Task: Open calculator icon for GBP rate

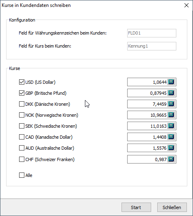Action: pos(171,93)
